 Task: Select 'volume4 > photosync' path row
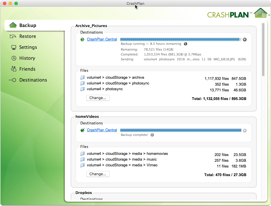click(105, 89)
